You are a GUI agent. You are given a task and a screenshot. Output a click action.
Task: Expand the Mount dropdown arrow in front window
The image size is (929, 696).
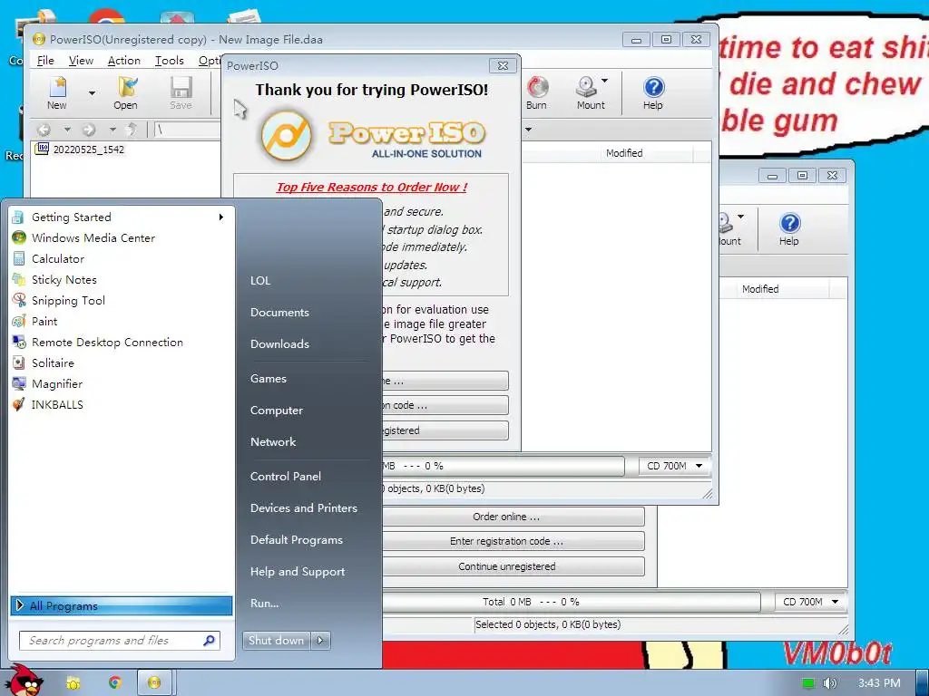[x=604, y=81]
